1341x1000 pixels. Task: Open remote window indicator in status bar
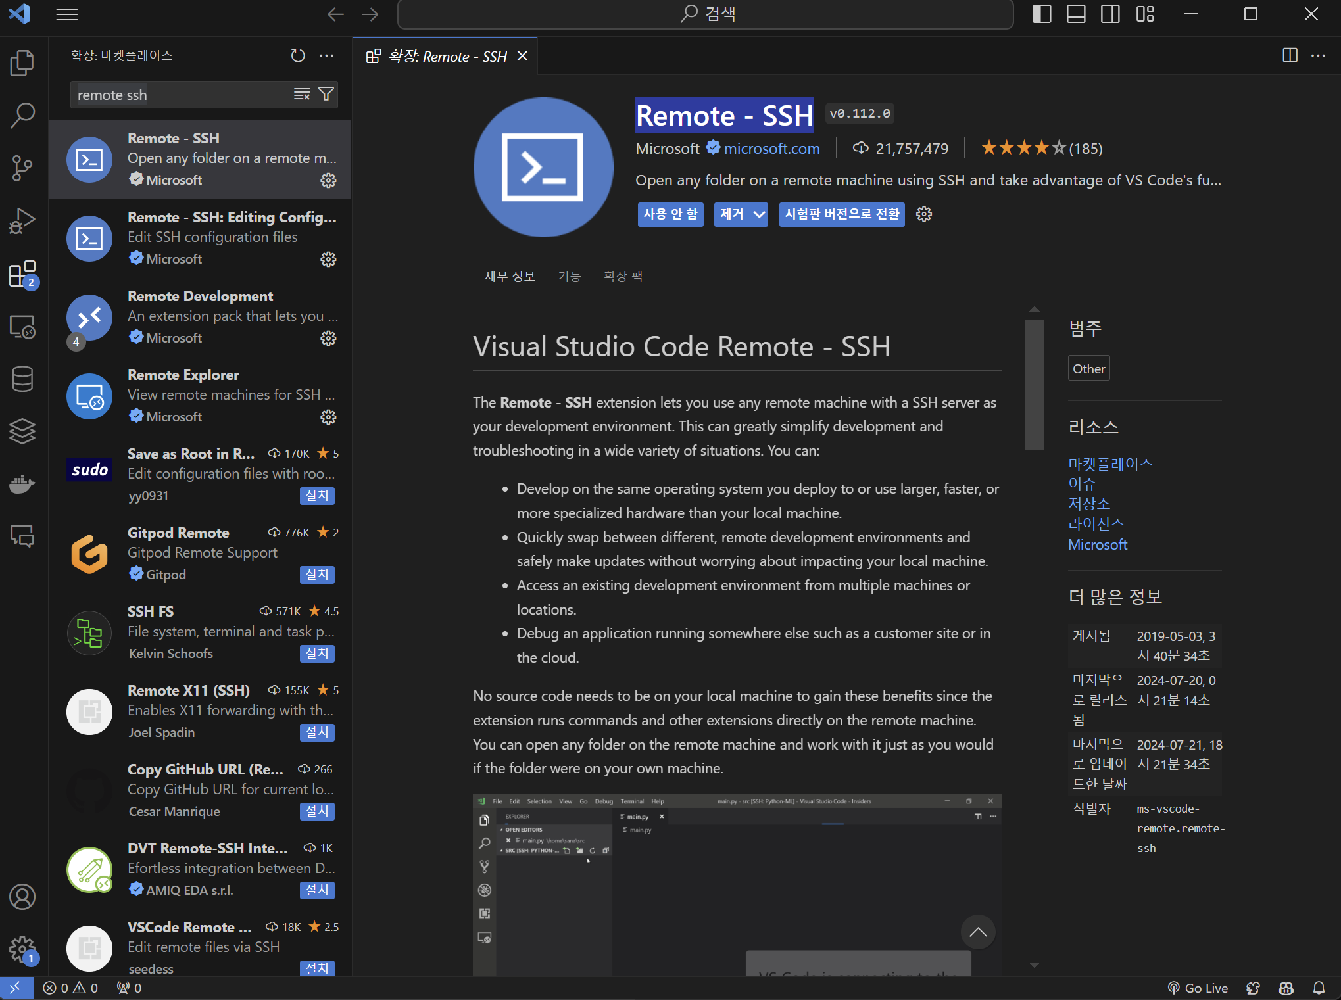[16, 988]
